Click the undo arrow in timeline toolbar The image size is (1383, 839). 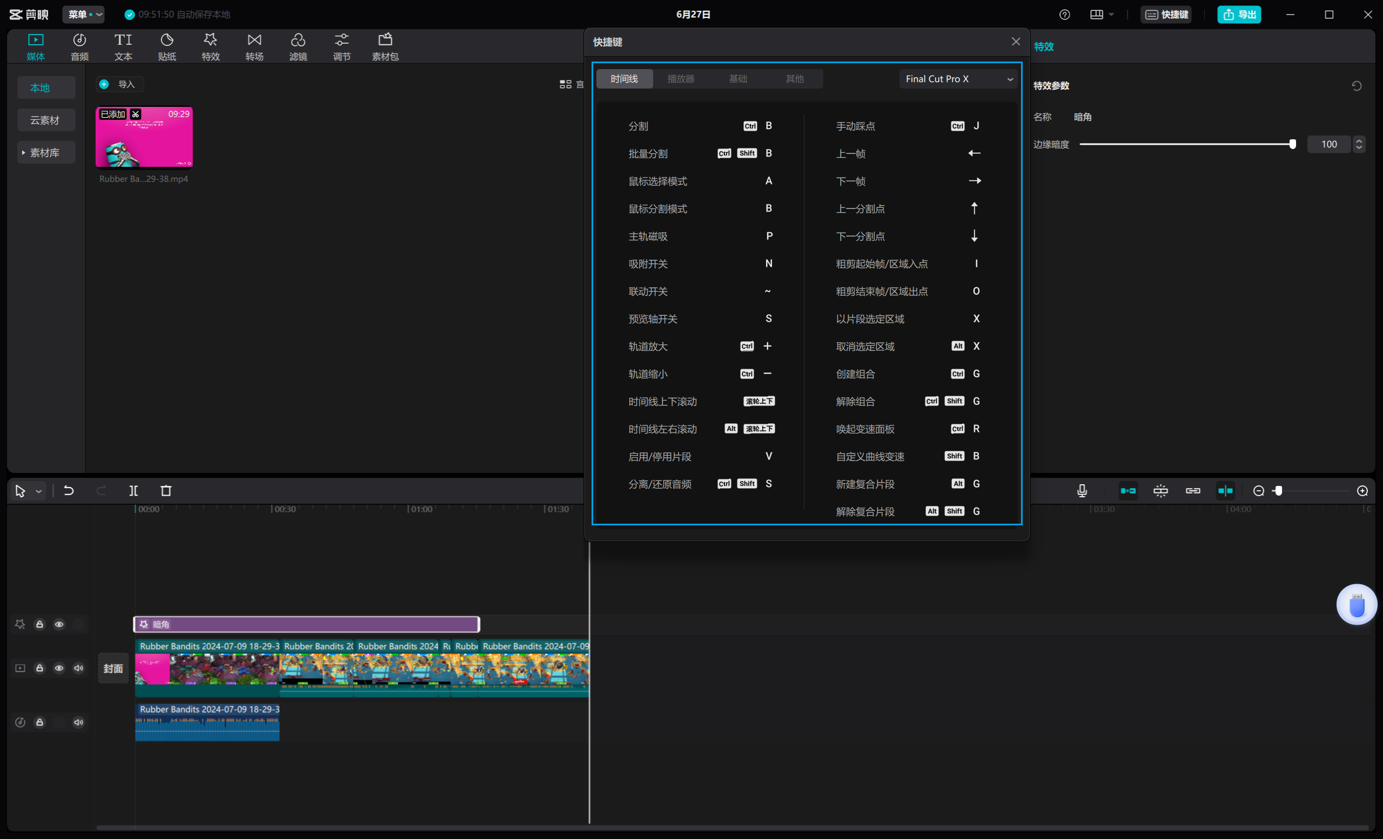(69, 491)
